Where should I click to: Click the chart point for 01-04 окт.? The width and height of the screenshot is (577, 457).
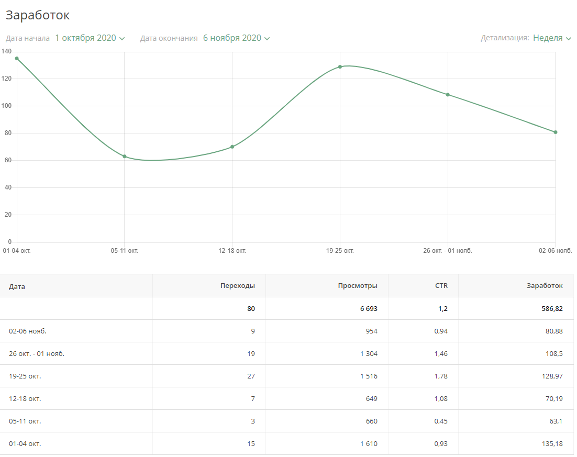tap(17, 59)
